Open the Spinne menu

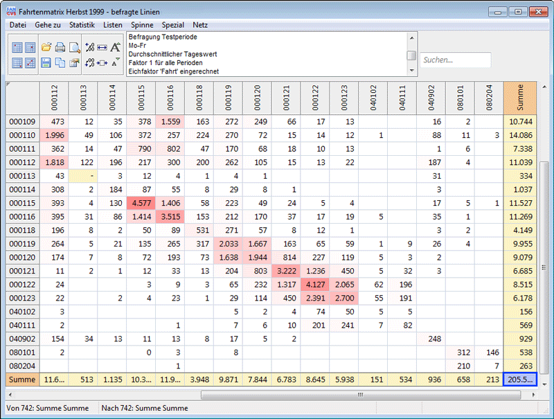[142, 25]
